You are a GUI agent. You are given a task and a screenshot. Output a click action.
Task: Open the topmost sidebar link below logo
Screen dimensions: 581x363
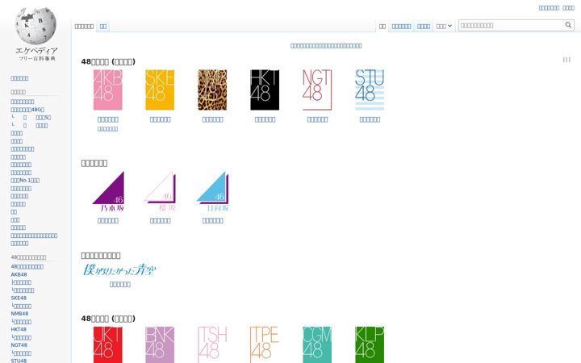click(x=19, y=78)
